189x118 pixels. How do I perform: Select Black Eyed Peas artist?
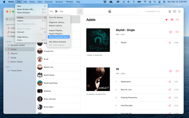tap(58, 83)
